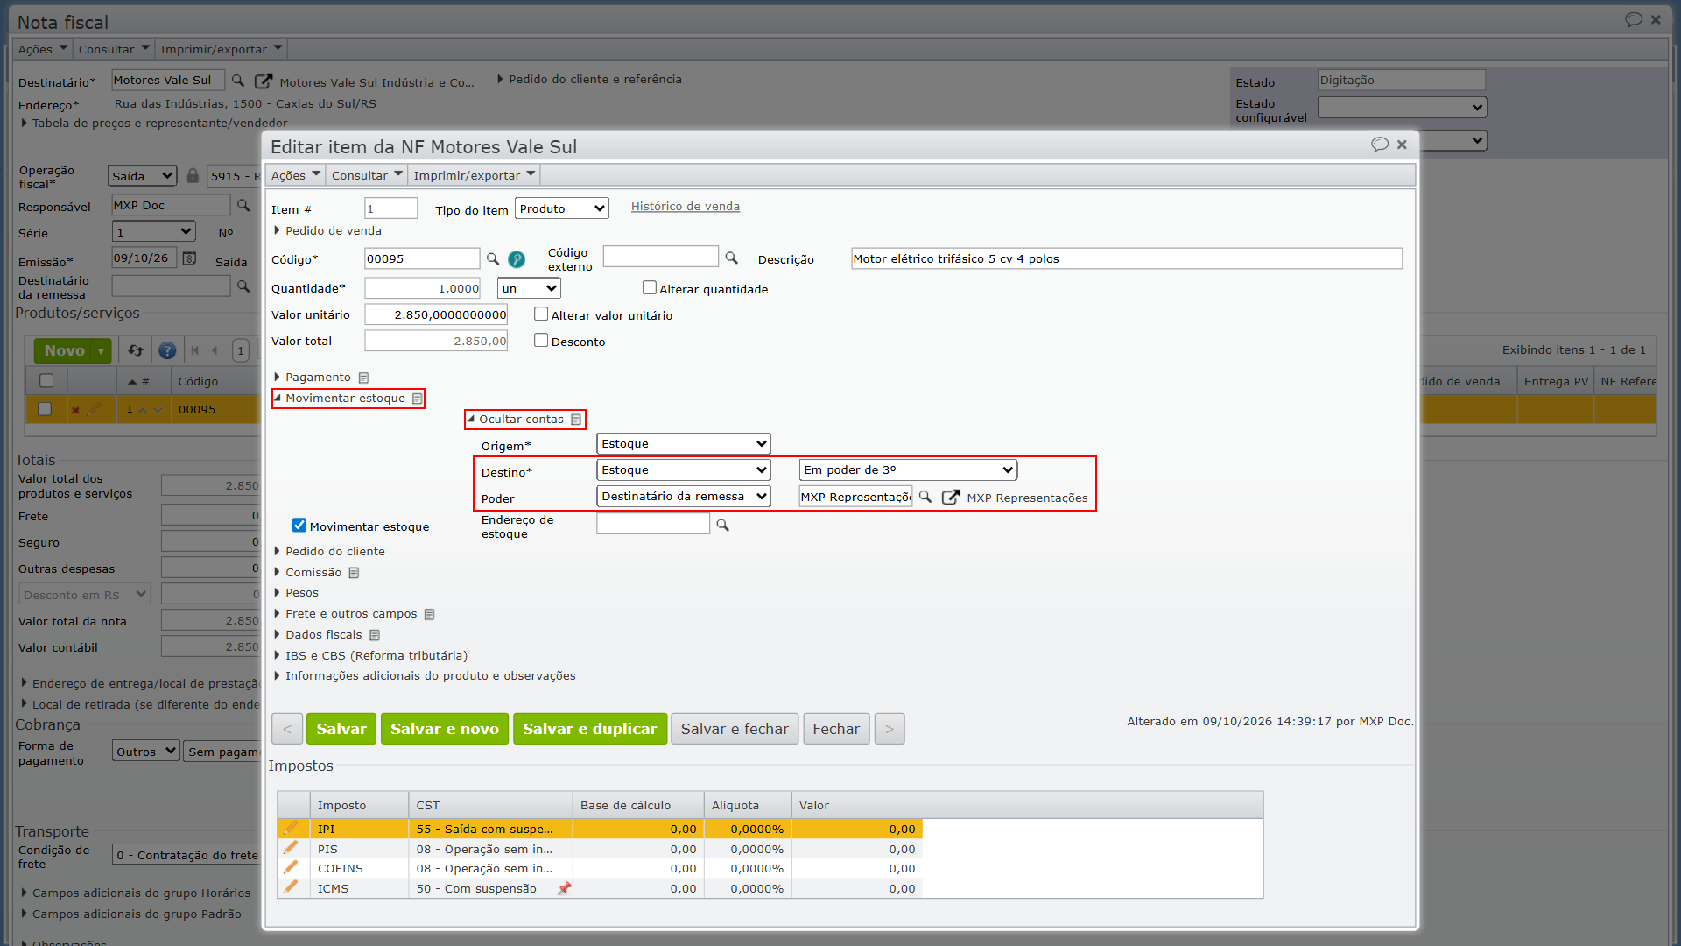Click the search magnifier next to Código field

(493, 259)
